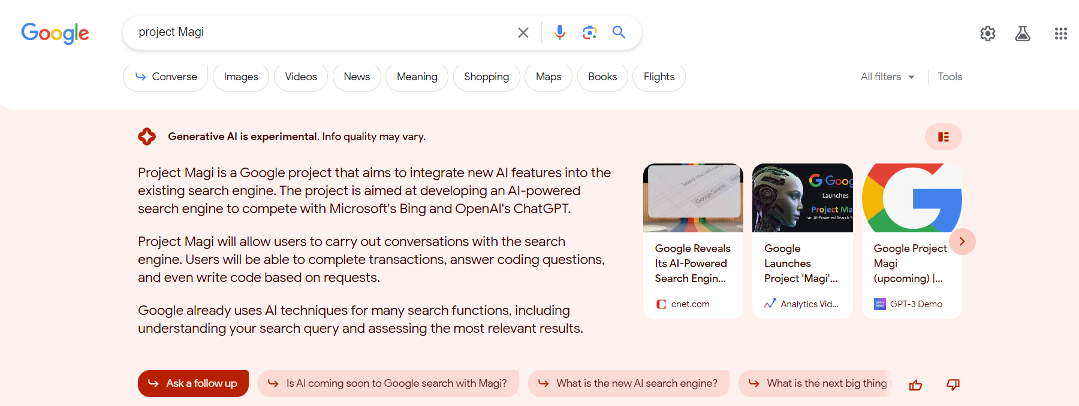This screenshot has height=406, width=1079.
Task: Open Google Lens image search
Action: pyautogui.click(x=590, y=32)
